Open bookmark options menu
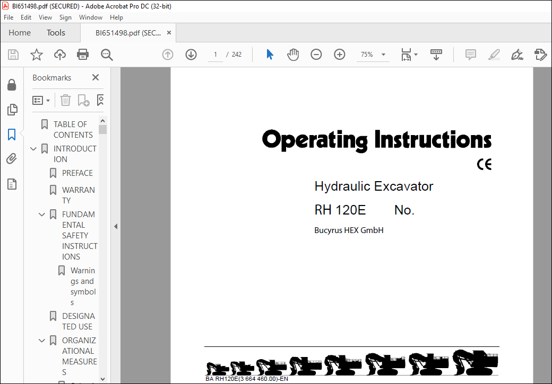 41,101
